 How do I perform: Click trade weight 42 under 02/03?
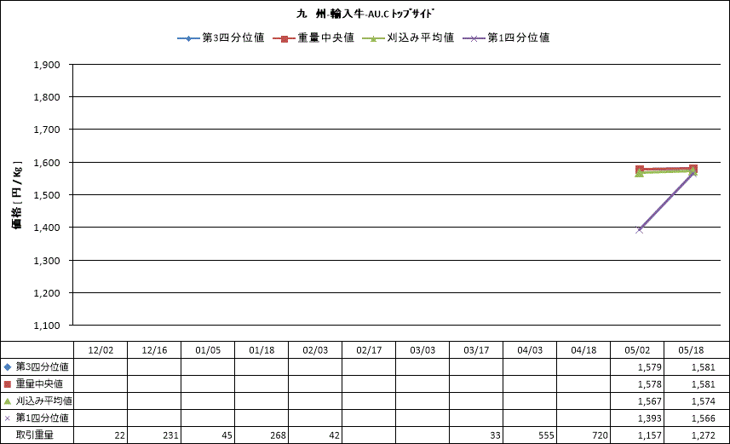(x=334, y=435)
